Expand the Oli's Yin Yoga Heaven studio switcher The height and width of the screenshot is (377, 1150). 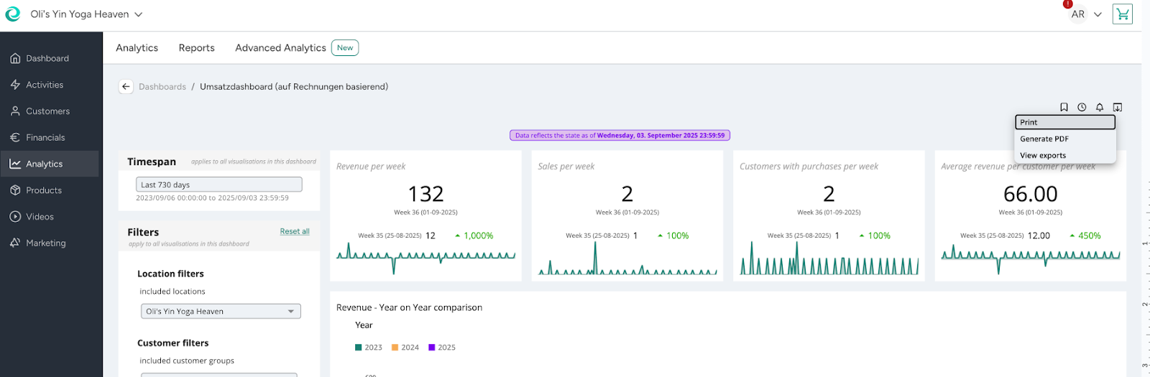coord(86,14)
